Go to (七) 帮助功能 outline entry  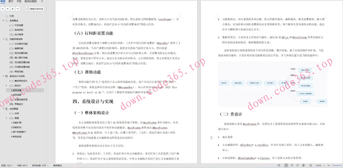16,71
